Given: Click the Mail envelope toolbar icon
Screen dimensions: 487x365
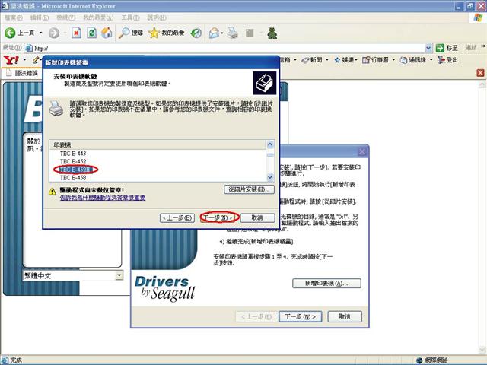Looking at the screenshot, I should (x=214, y=33).
